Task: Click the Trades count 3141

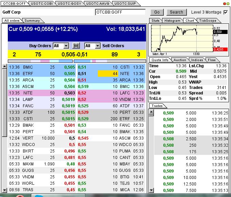Action: [221, 88]
